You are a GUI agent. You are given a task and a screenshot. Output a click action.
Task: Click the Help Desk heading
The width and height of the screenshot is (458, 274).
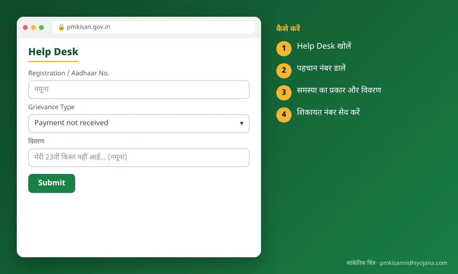click(x=53, y=52)
